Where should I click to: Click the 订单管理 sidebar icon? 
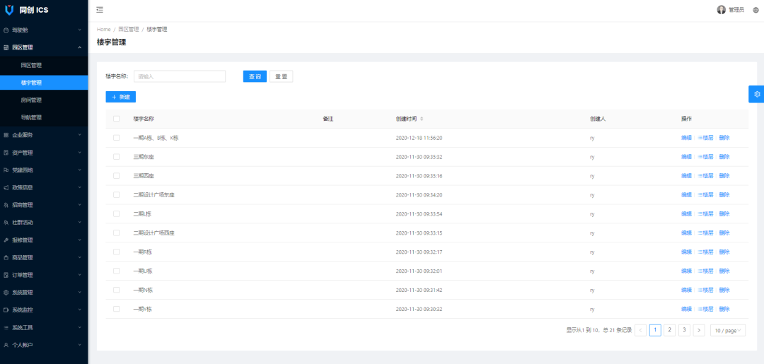tap(6, 275)
